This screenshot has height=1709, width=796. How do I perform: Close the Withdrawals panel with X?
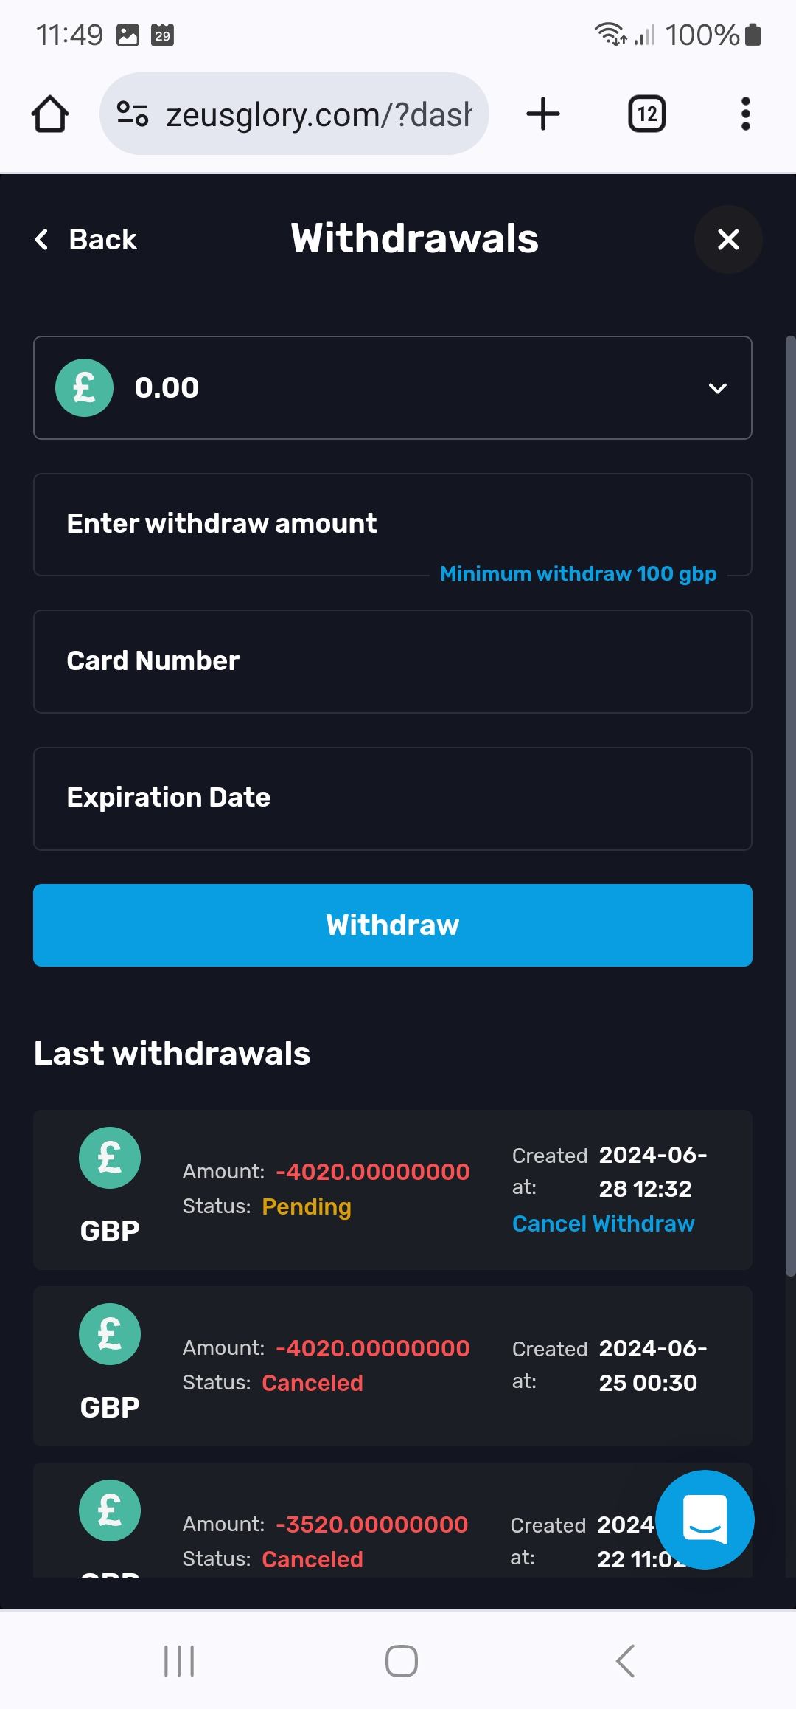[727, 239]
